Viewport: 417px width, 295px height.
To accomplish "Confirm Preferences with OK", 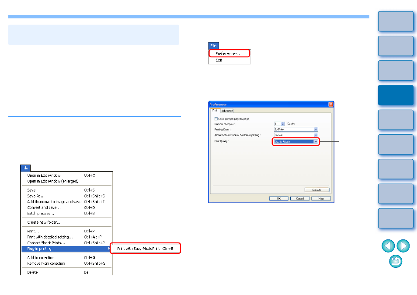I will tap(279, 199).
